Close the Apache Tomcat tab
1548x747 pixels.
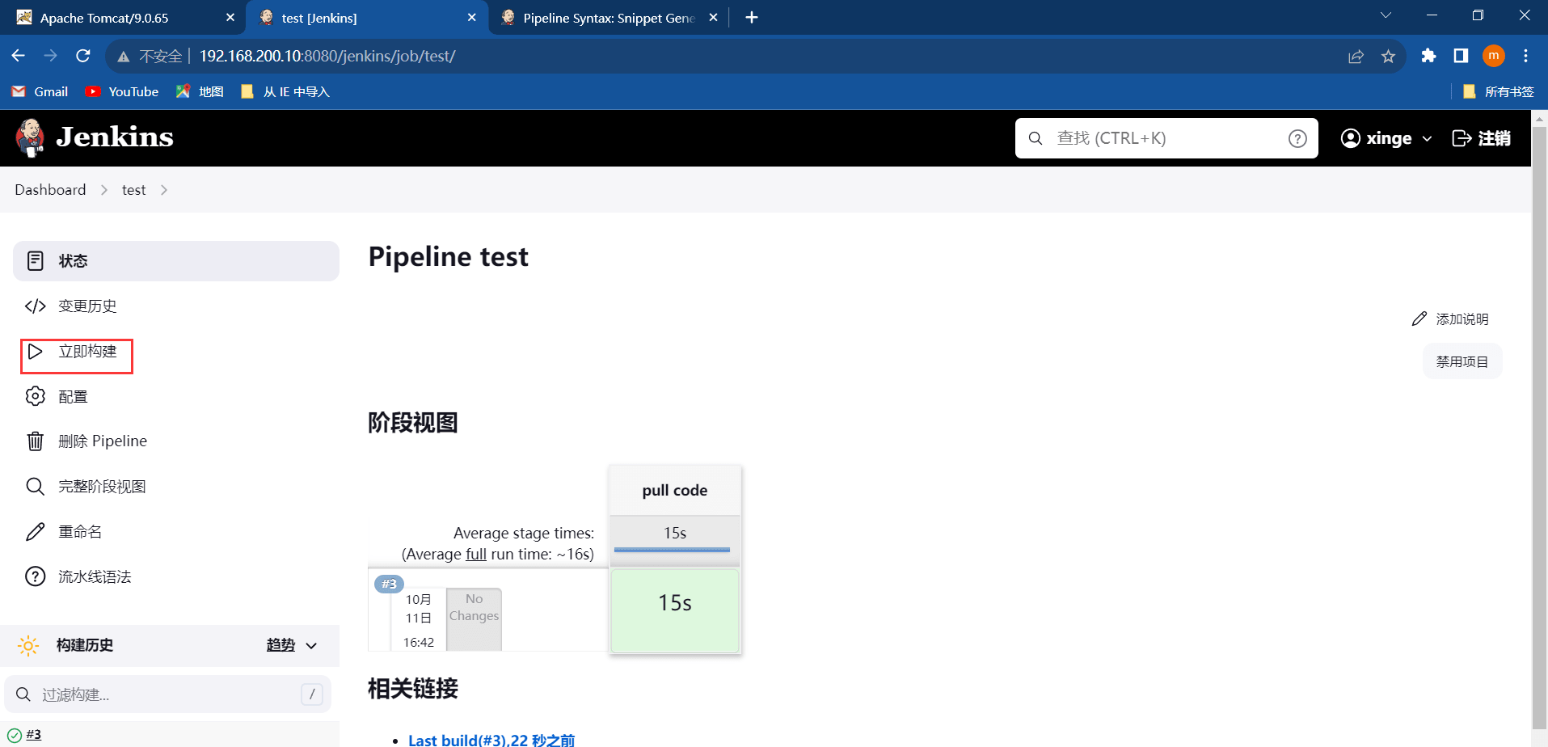tap(230, 18)
